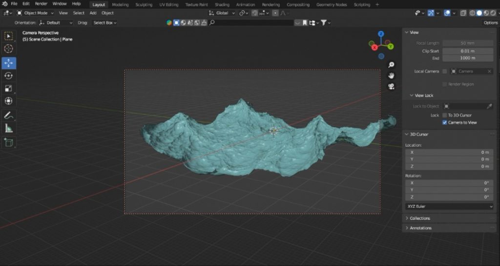Screen dimensions: 500x266
Task: Click the pan hand viewport icon
Action: point(391,76)
